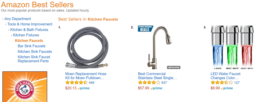Click the Prime logo next to $57.99

(x=156, y=88)
